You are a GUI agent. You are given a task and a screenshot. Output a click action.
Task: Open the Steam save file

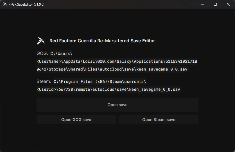[x=159, y=120]
